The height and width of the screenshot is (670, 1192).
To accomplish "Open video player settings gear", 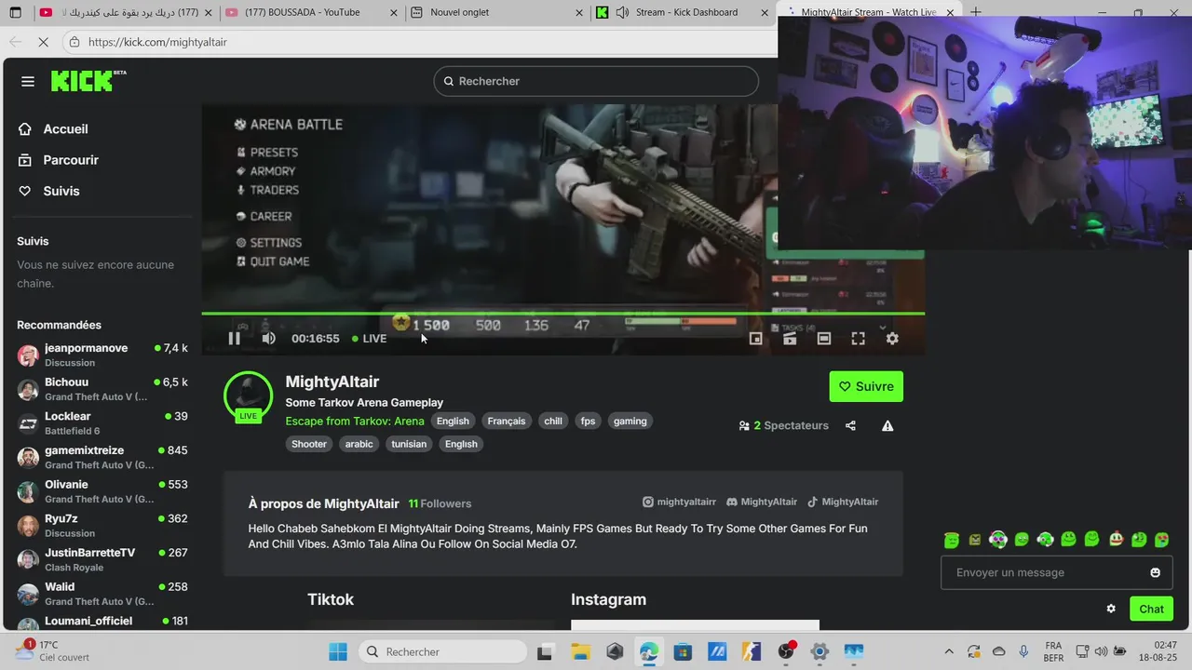I will pyautogui.click(x=892, y=339).
